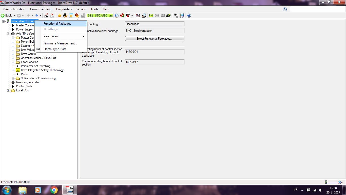This screenshot has width=346, height=195.
Task: Select IP Settings from context menu
Action: pos(50,29)
